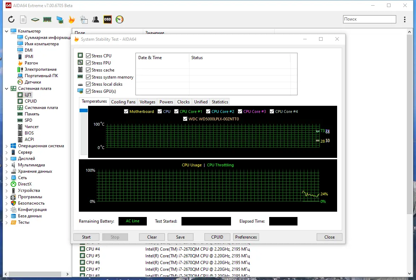
Task: Select Память tree item
Action: pyautogui.click(x=32, y=114)
